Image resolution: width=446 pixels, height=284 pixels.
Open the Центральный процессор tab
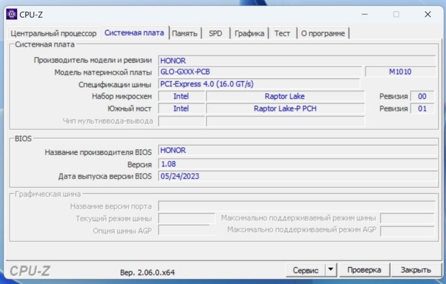(54, 33)
